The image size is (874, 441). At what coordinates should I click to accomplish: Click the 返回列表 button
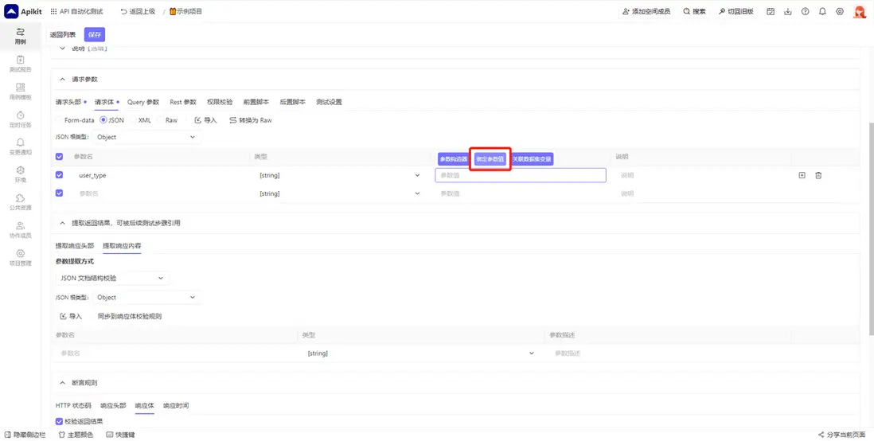click(x=62, y=34)
